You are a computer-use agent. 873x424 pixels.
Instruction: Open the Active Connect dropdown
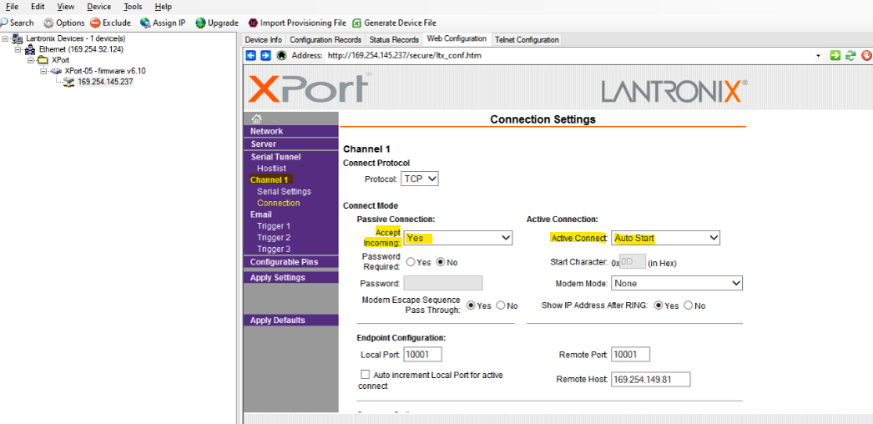665,238
